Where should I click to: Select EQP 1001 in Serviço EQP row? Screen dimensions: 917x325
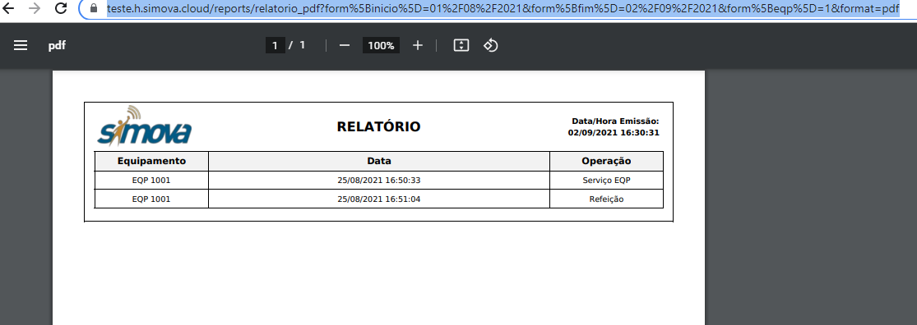pyautogui.click(x=151, y=181)
